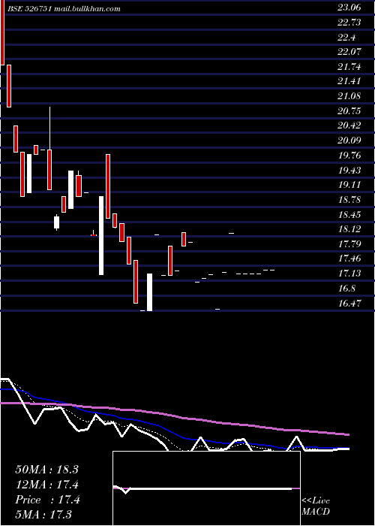Screen dimensions: 375x526
Task: Click the Price : 17.4 readout
Action: 47,500
